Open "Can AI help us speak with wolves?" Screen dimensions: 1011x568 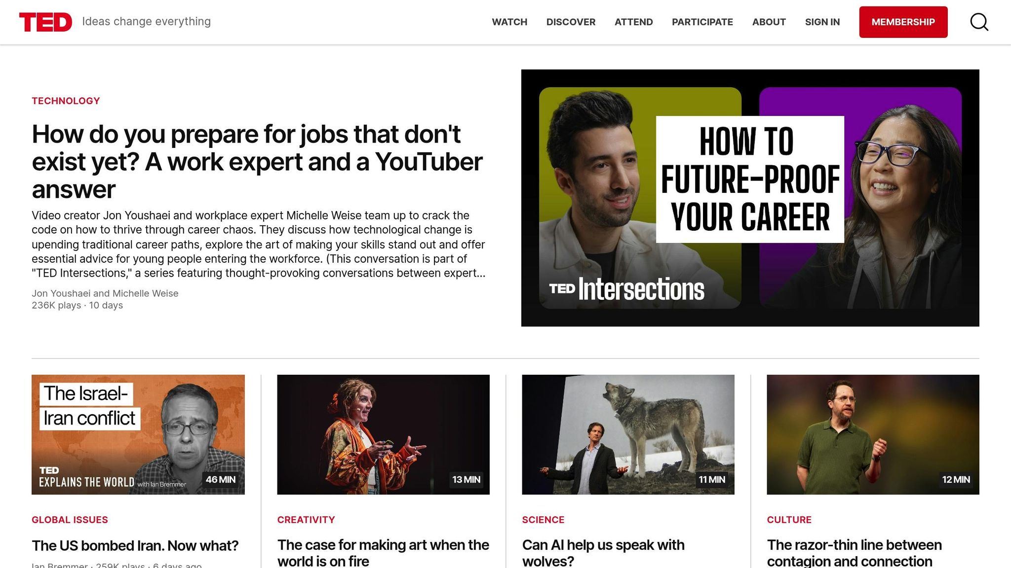pyautogui.click(x=603, y=553)
